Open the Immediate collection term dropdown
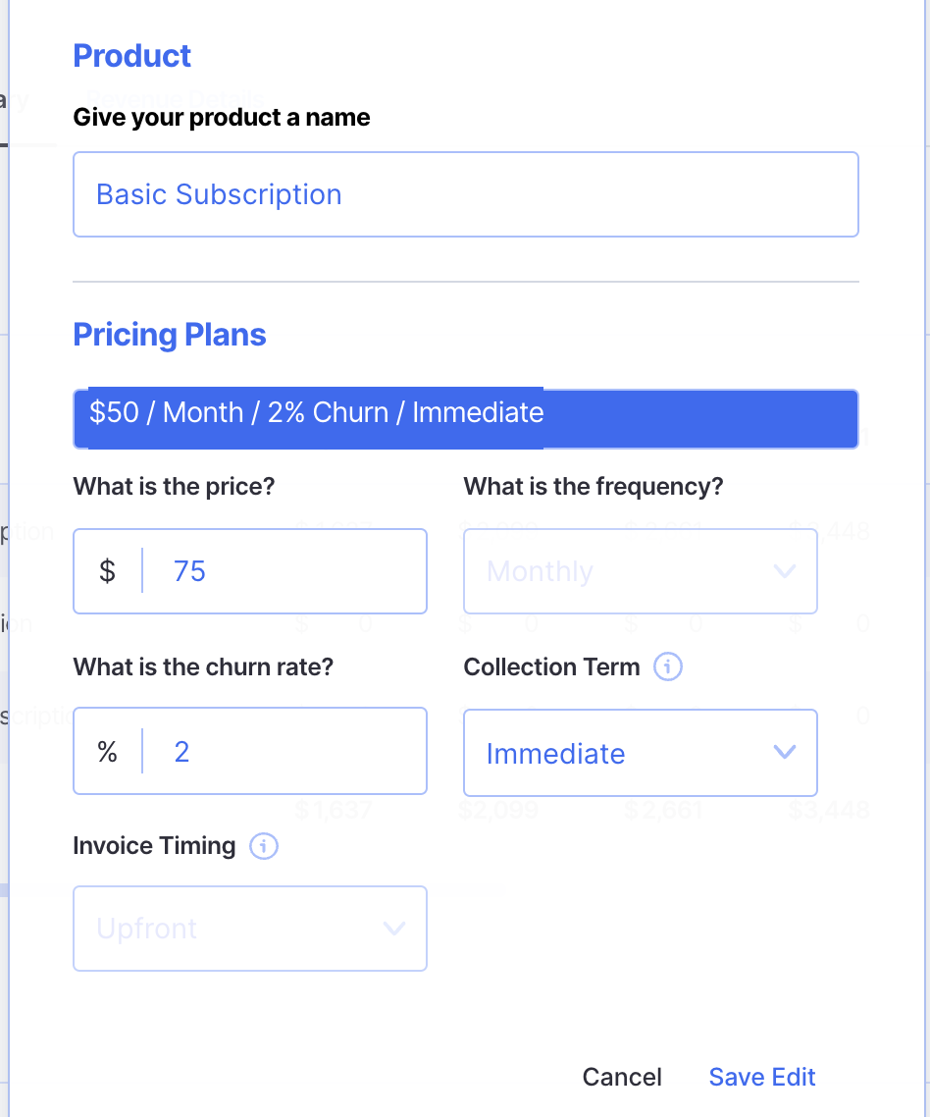 coord(640,753)
